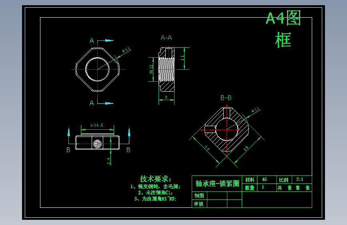The width and height of the screenshot is (347, 225).
Task: Click the "制图" cell in the title block
Action: [199, 196]
